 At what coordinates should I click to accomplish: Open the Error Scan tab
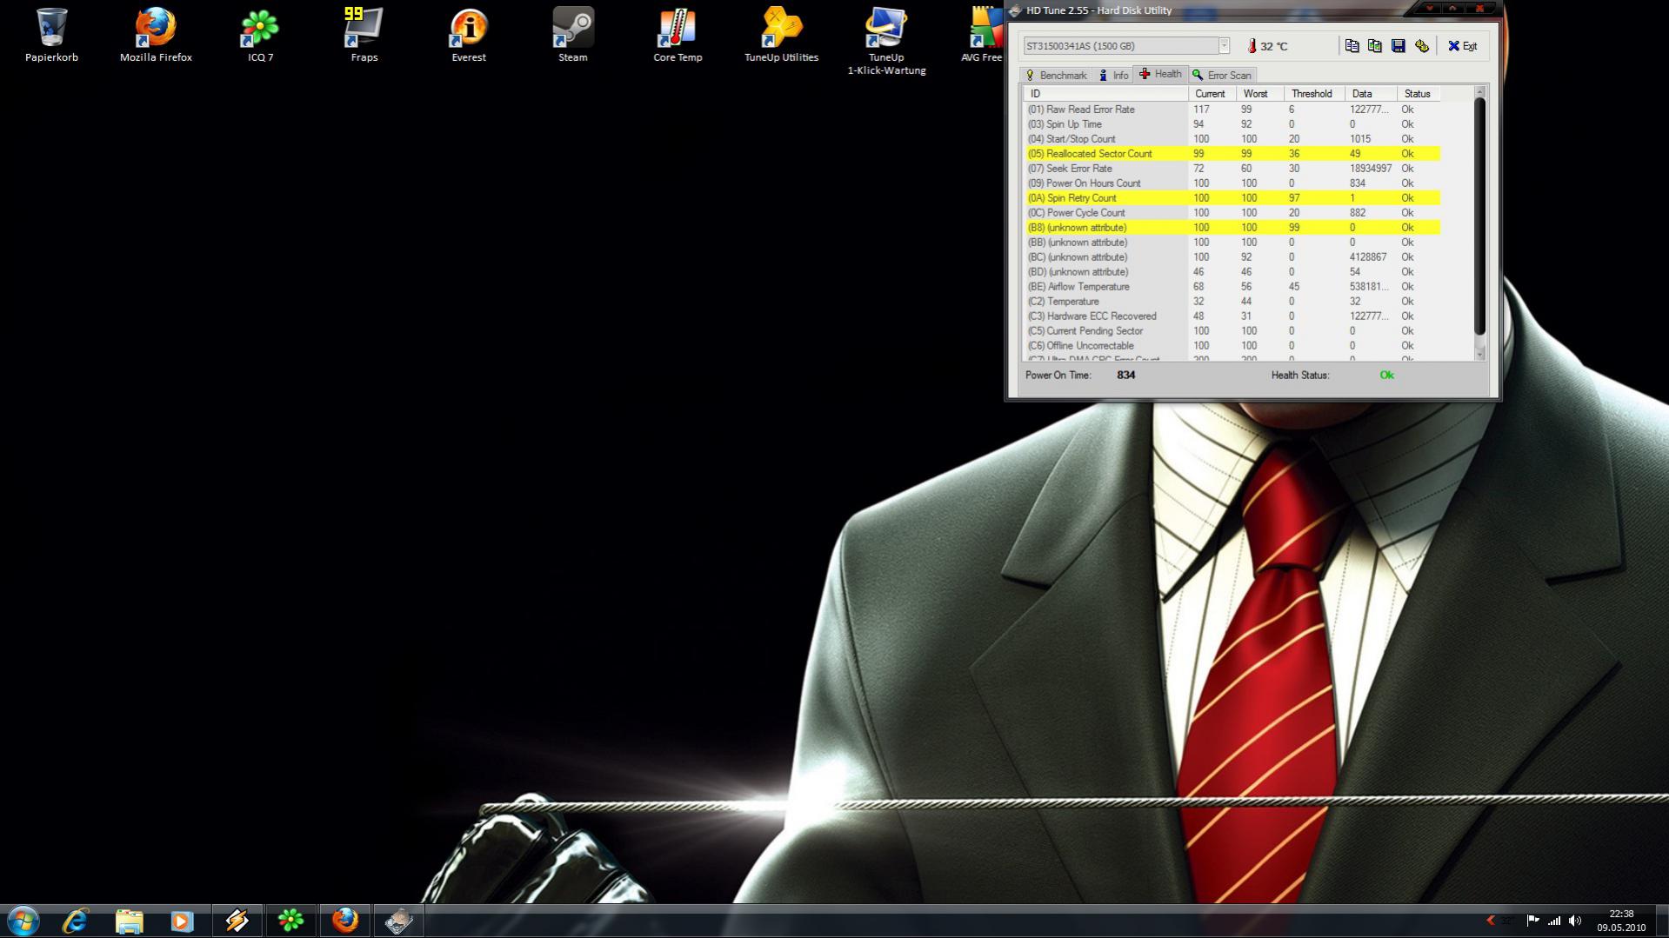click(x=1221, y=76)
